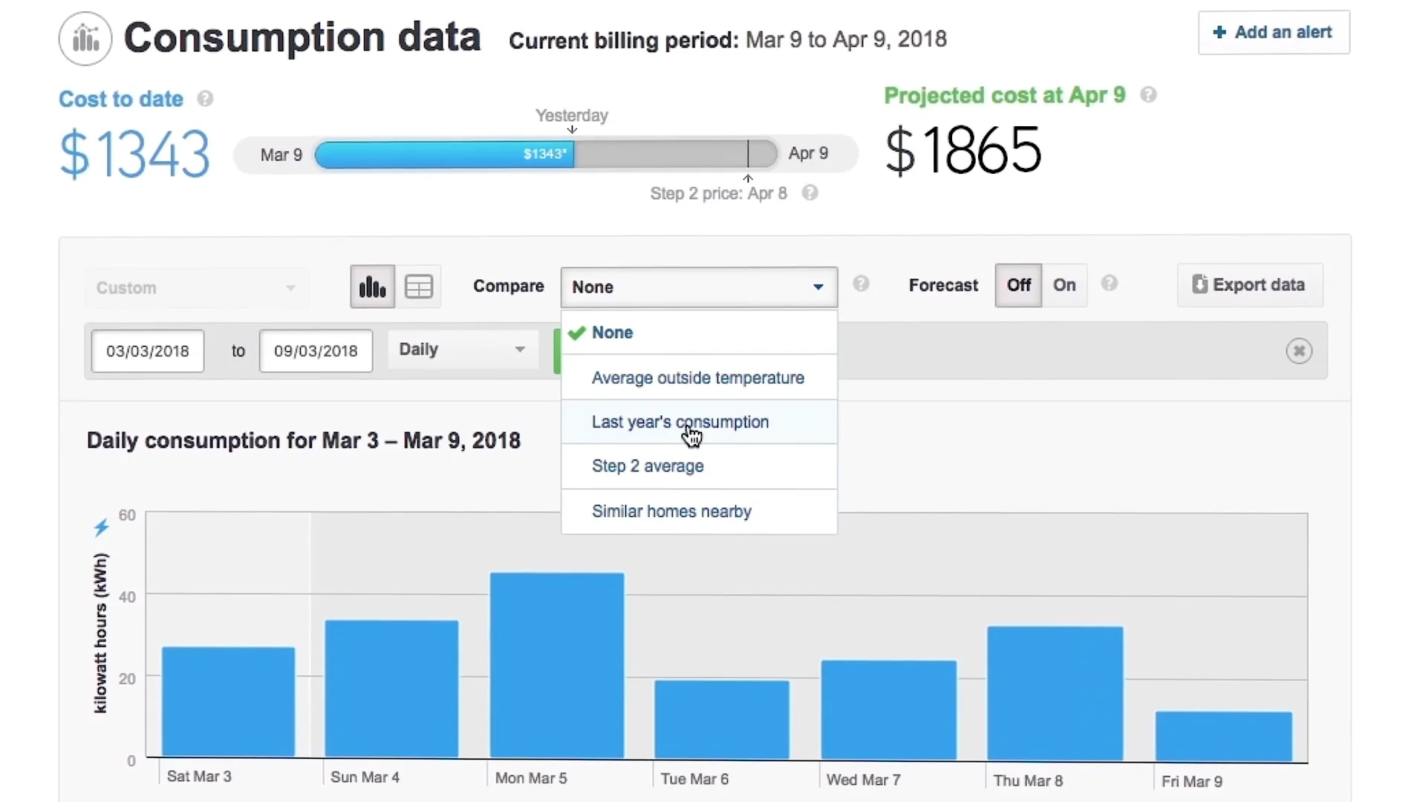
Task: Click help icon next to Step 2 price
Action: point(810,193)
